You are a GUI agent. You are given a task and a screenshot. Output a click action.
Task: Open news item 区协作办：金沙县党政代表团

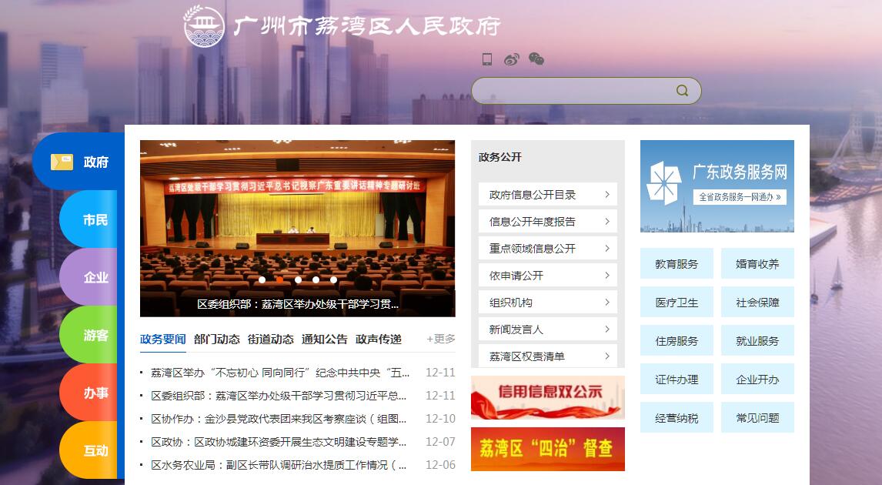[279, 419]
